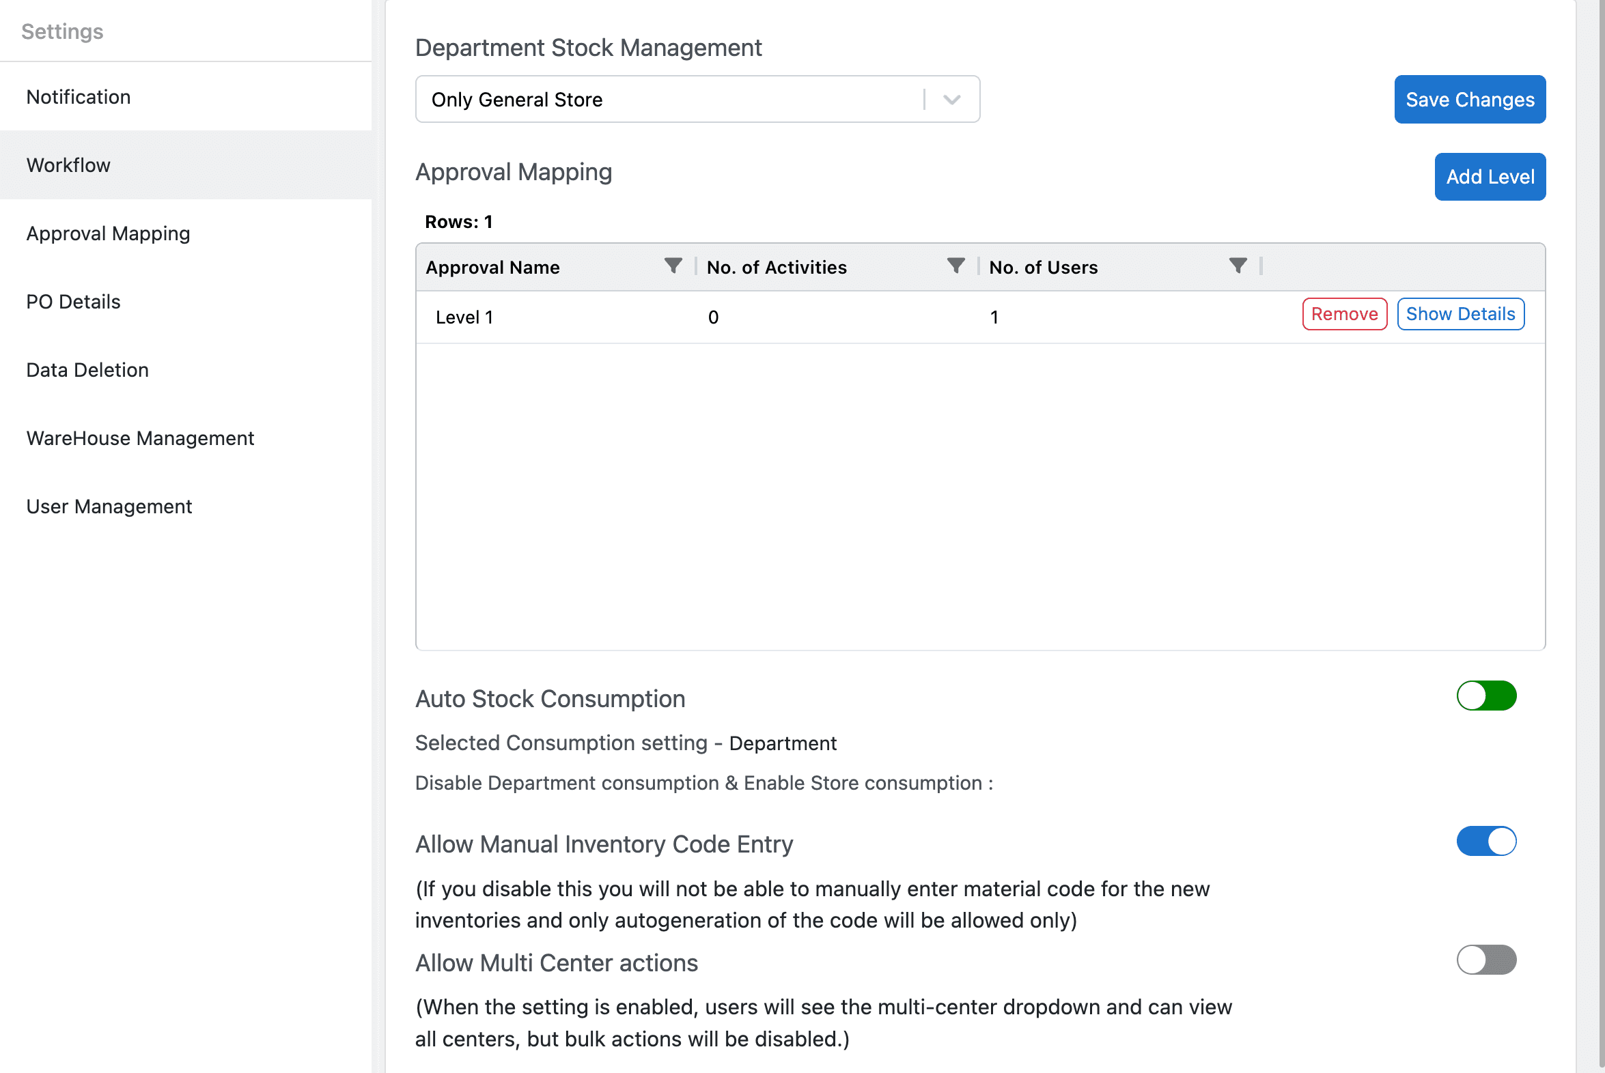This screenshot has width=1605, height=1073.
Task: Go to Approval Mapping sidebar item
Action: [x=186, y=233]
